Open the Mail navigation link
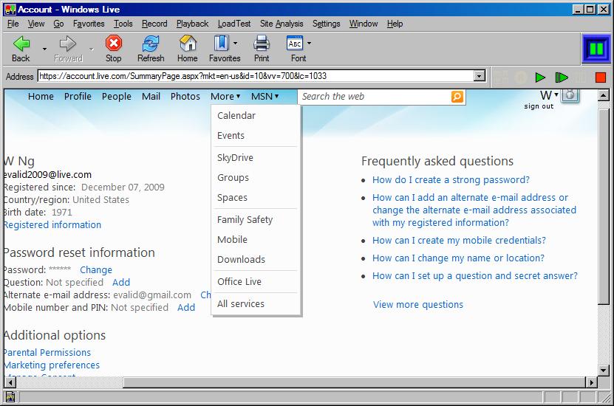Image resolution: width=614 pixels, height=406 pixels. click(151, 96)
